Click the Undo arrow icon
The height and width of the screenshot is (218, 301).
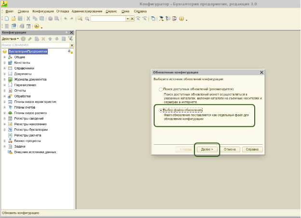coord(66,19)
